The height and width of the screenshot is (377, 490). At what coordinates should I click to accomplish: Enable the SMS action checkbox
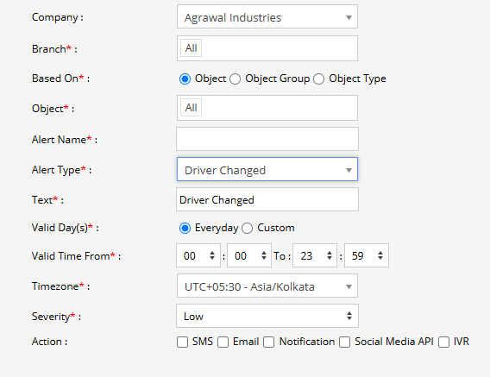(x=182, y=342)
